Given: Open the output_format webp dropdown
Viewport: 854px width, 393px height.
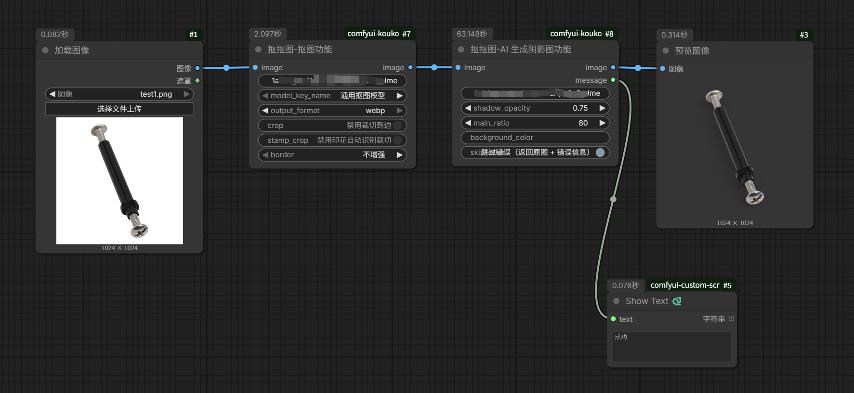Looking at the screenshot, I should pos(332,111).
